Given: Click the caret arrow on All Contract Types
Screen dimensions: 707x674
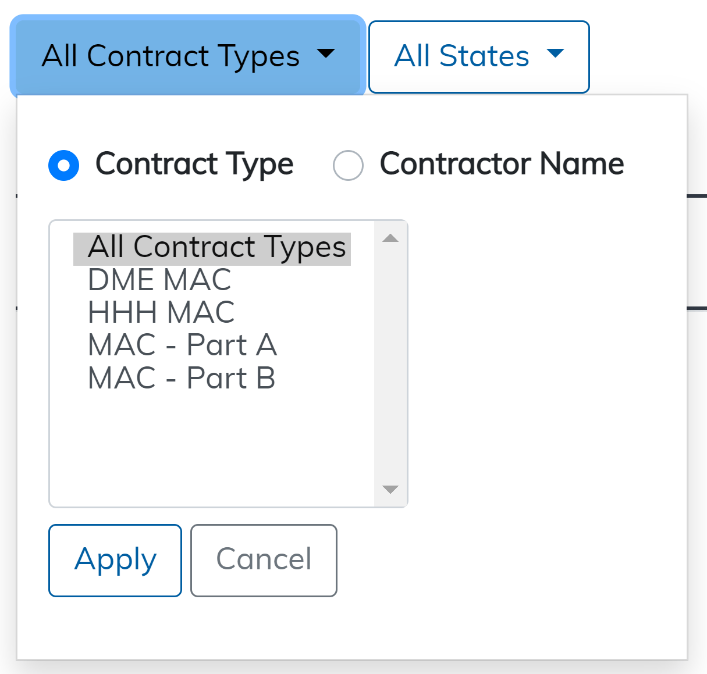Looking at the screenshot, I should coord(326,54).
